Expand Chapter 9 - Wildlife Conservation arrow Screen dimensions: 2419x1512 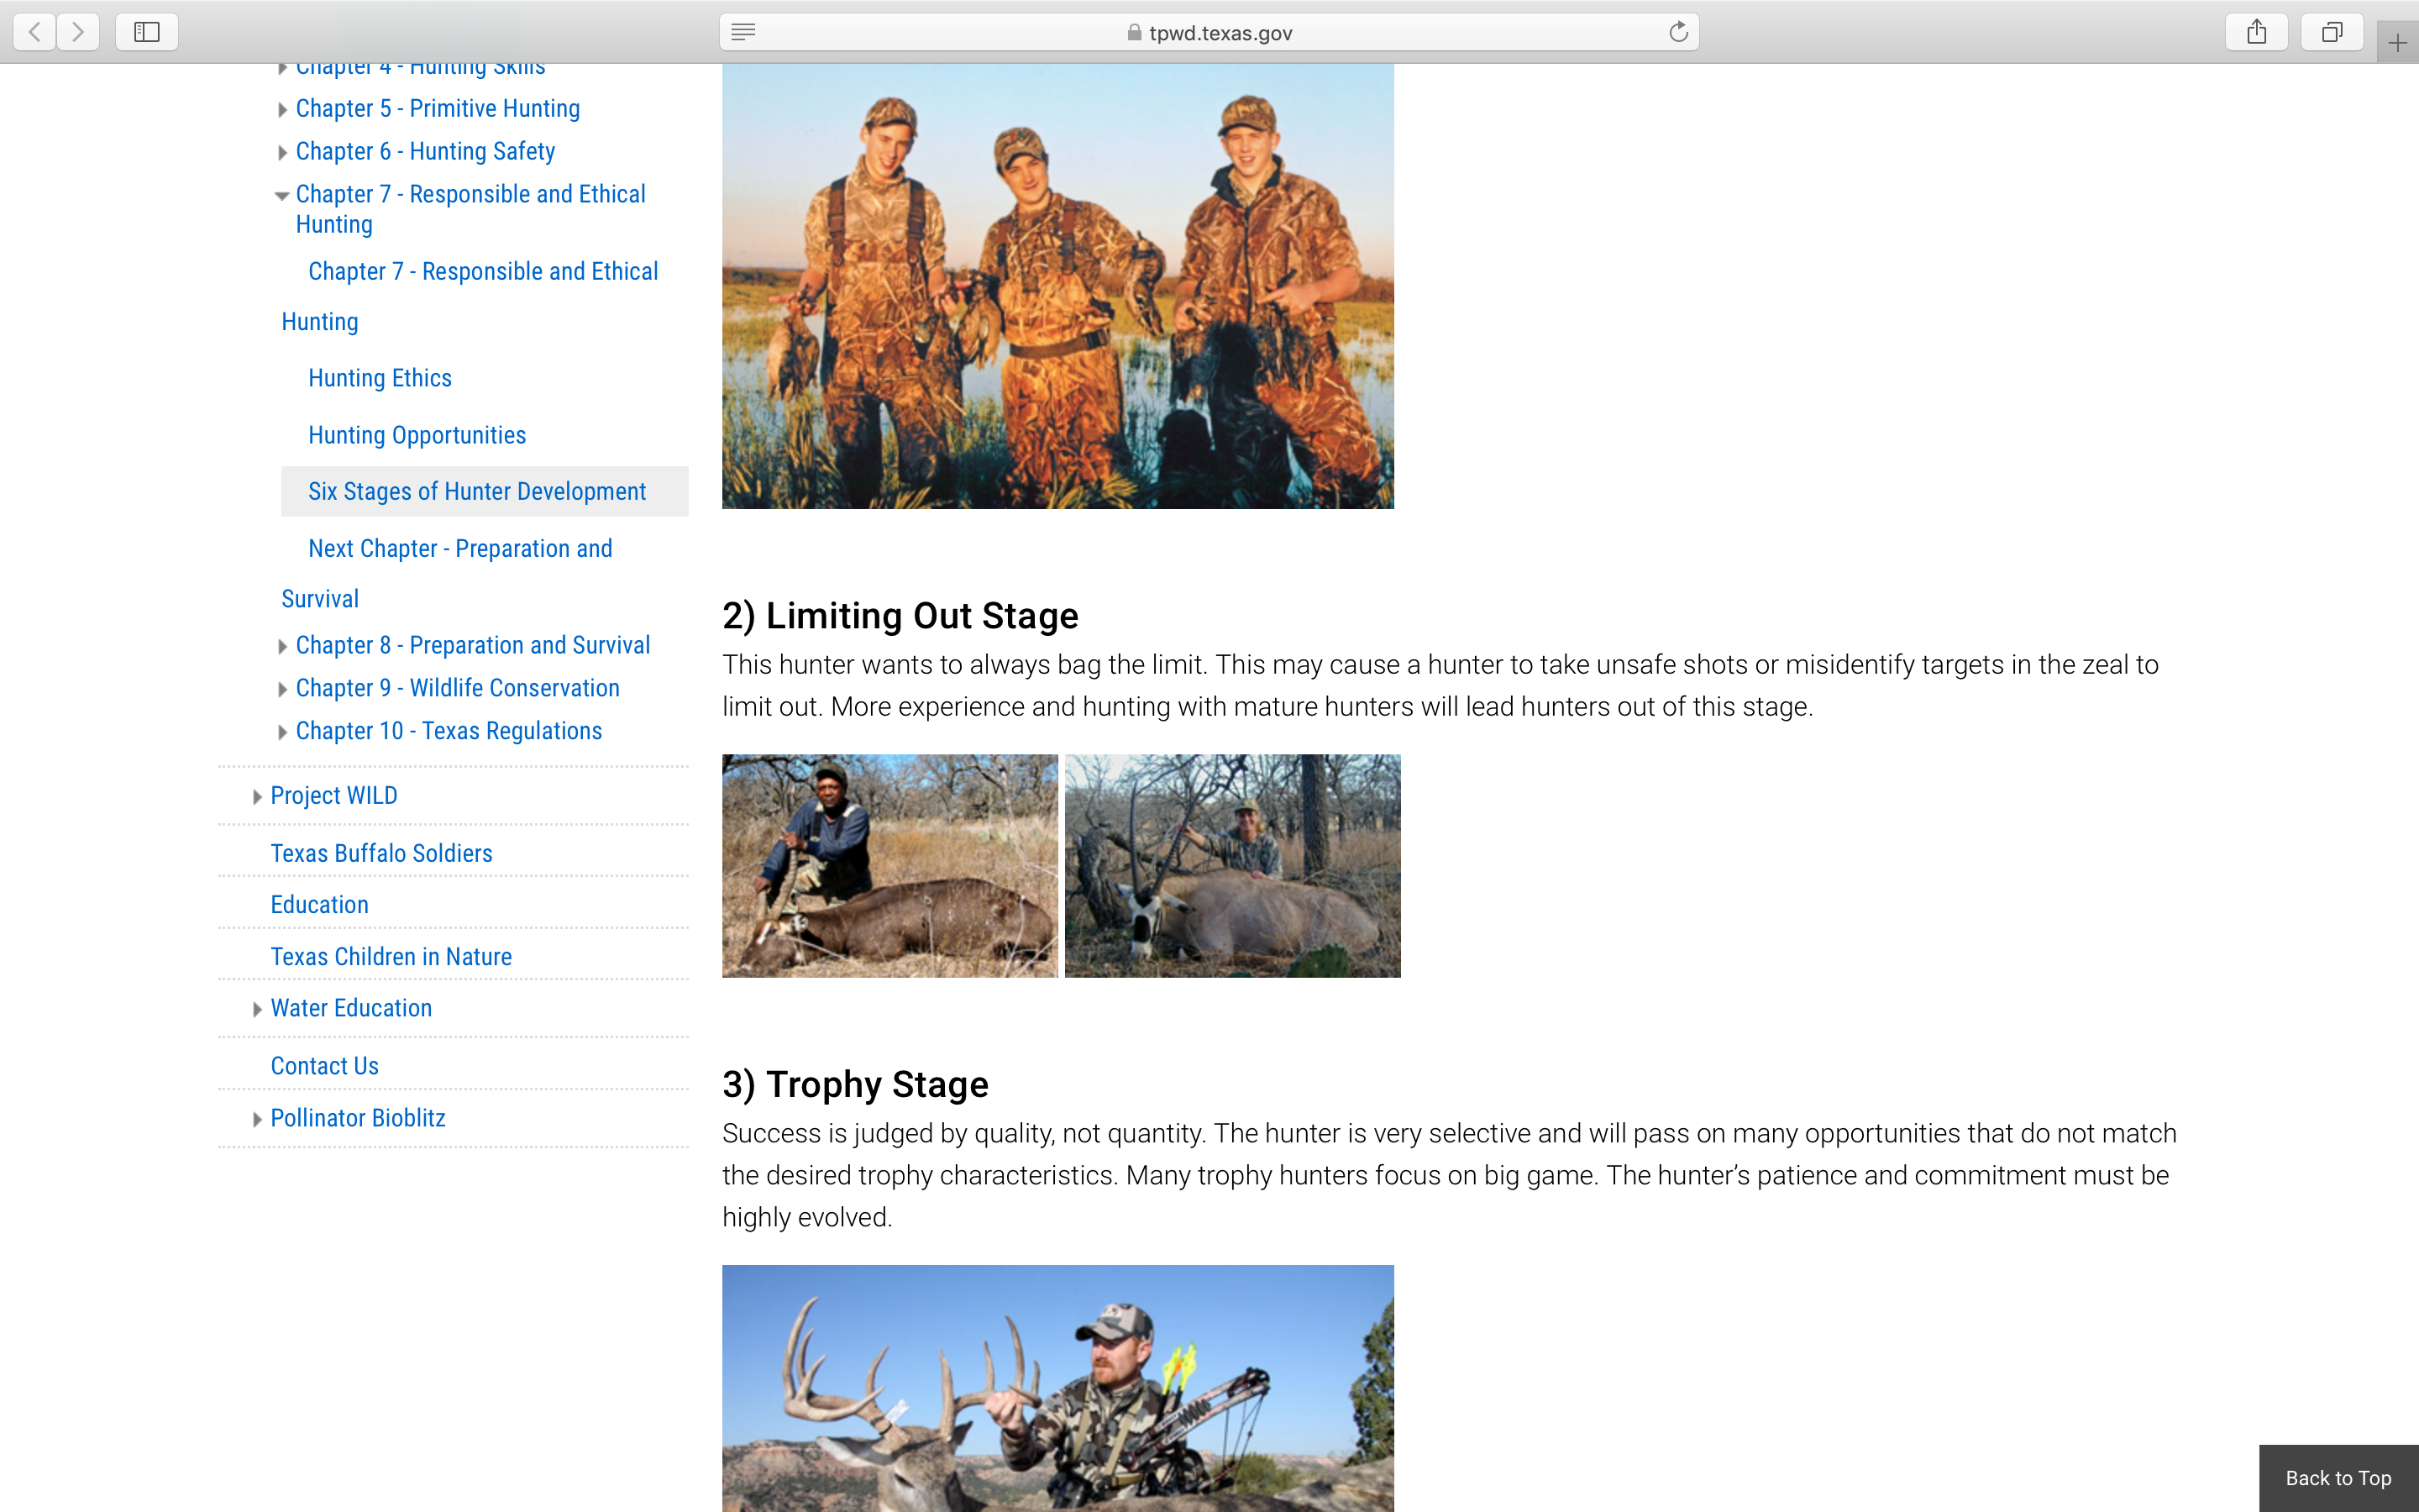click(282, 690)
